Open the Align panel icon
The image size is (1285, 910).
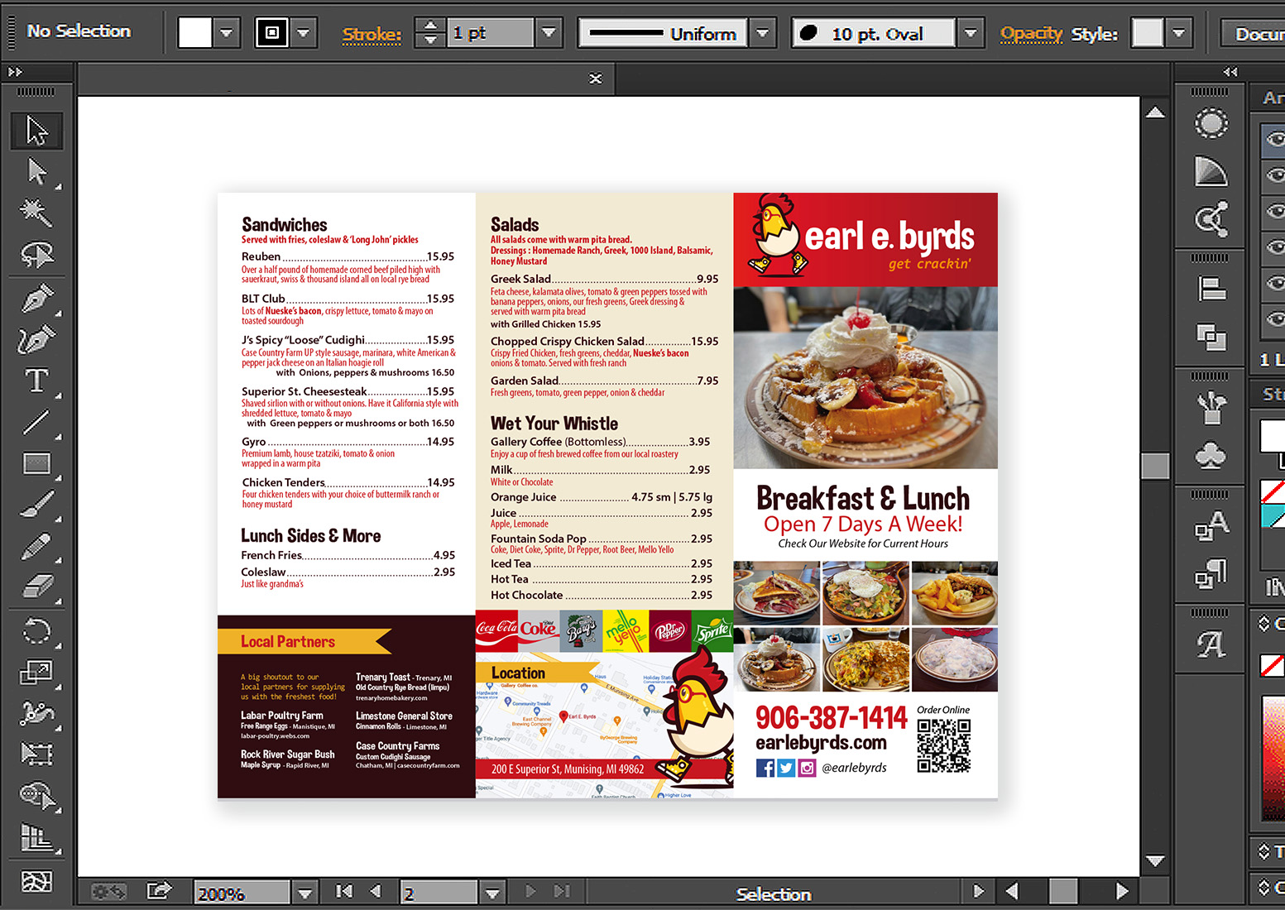click(1211, 289)
